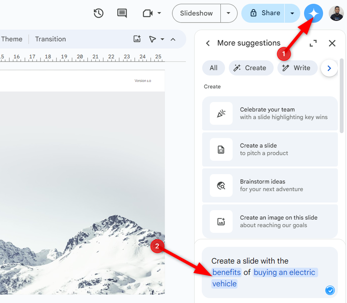Close the Gemini side panel
This screenshot has height=303, width=347.
(332, 43)
